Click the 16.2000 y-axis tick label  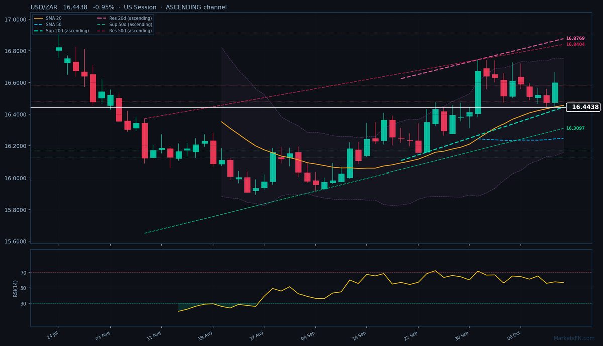coord(16,146)
